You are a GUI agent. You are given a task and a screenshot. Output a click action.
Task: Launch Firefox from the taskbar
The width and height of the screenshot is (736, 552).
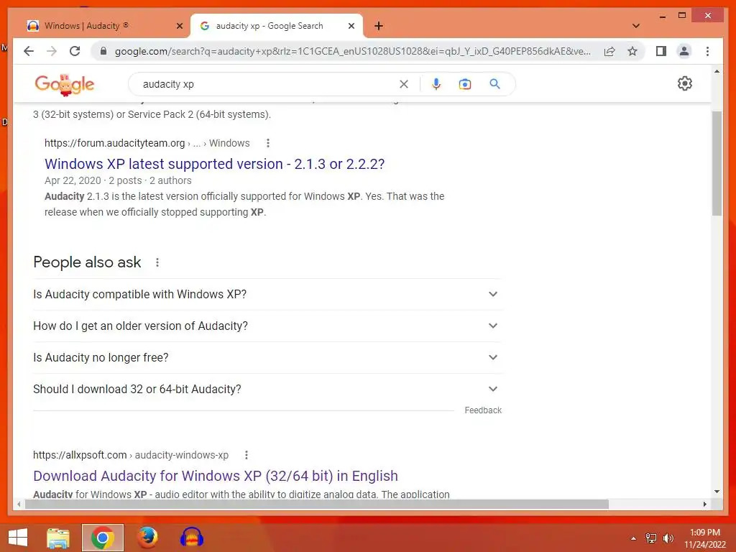point(147,538)
